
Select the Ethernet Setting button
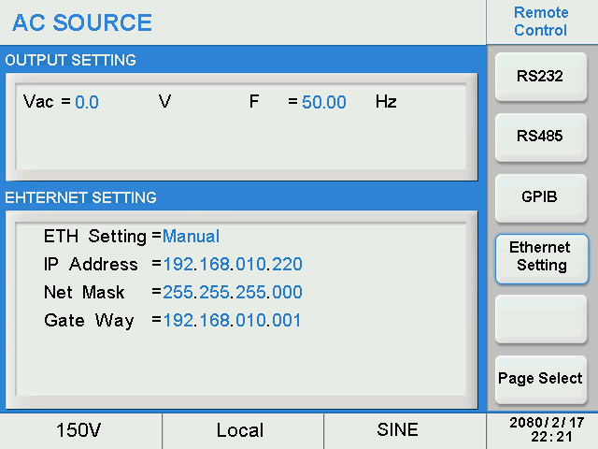(540, 257)
